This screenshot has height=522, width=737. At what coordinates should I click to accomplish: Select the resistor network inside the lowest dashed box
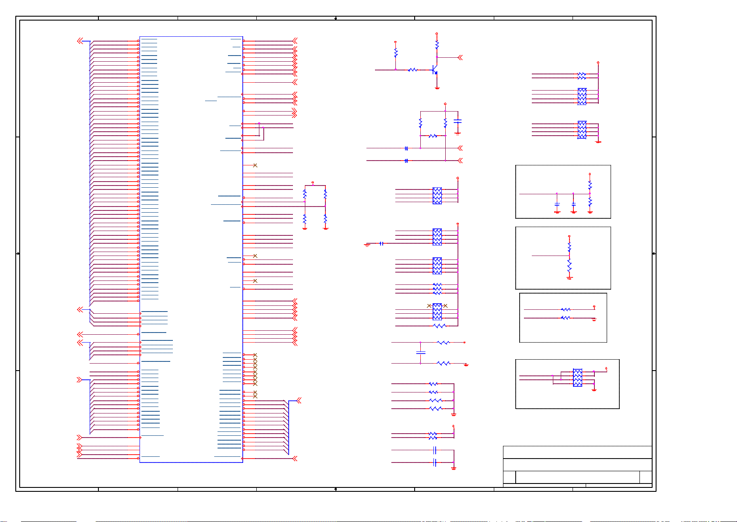[x=577, y=378]
